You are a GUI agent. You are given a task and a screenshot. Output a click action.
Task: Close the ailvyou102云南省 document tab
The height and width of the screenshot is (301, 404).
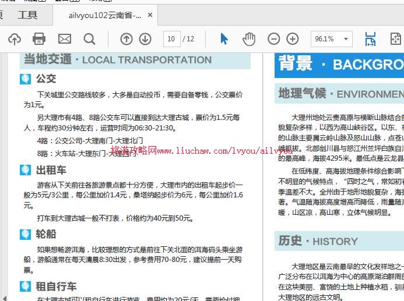pos(150,15)
